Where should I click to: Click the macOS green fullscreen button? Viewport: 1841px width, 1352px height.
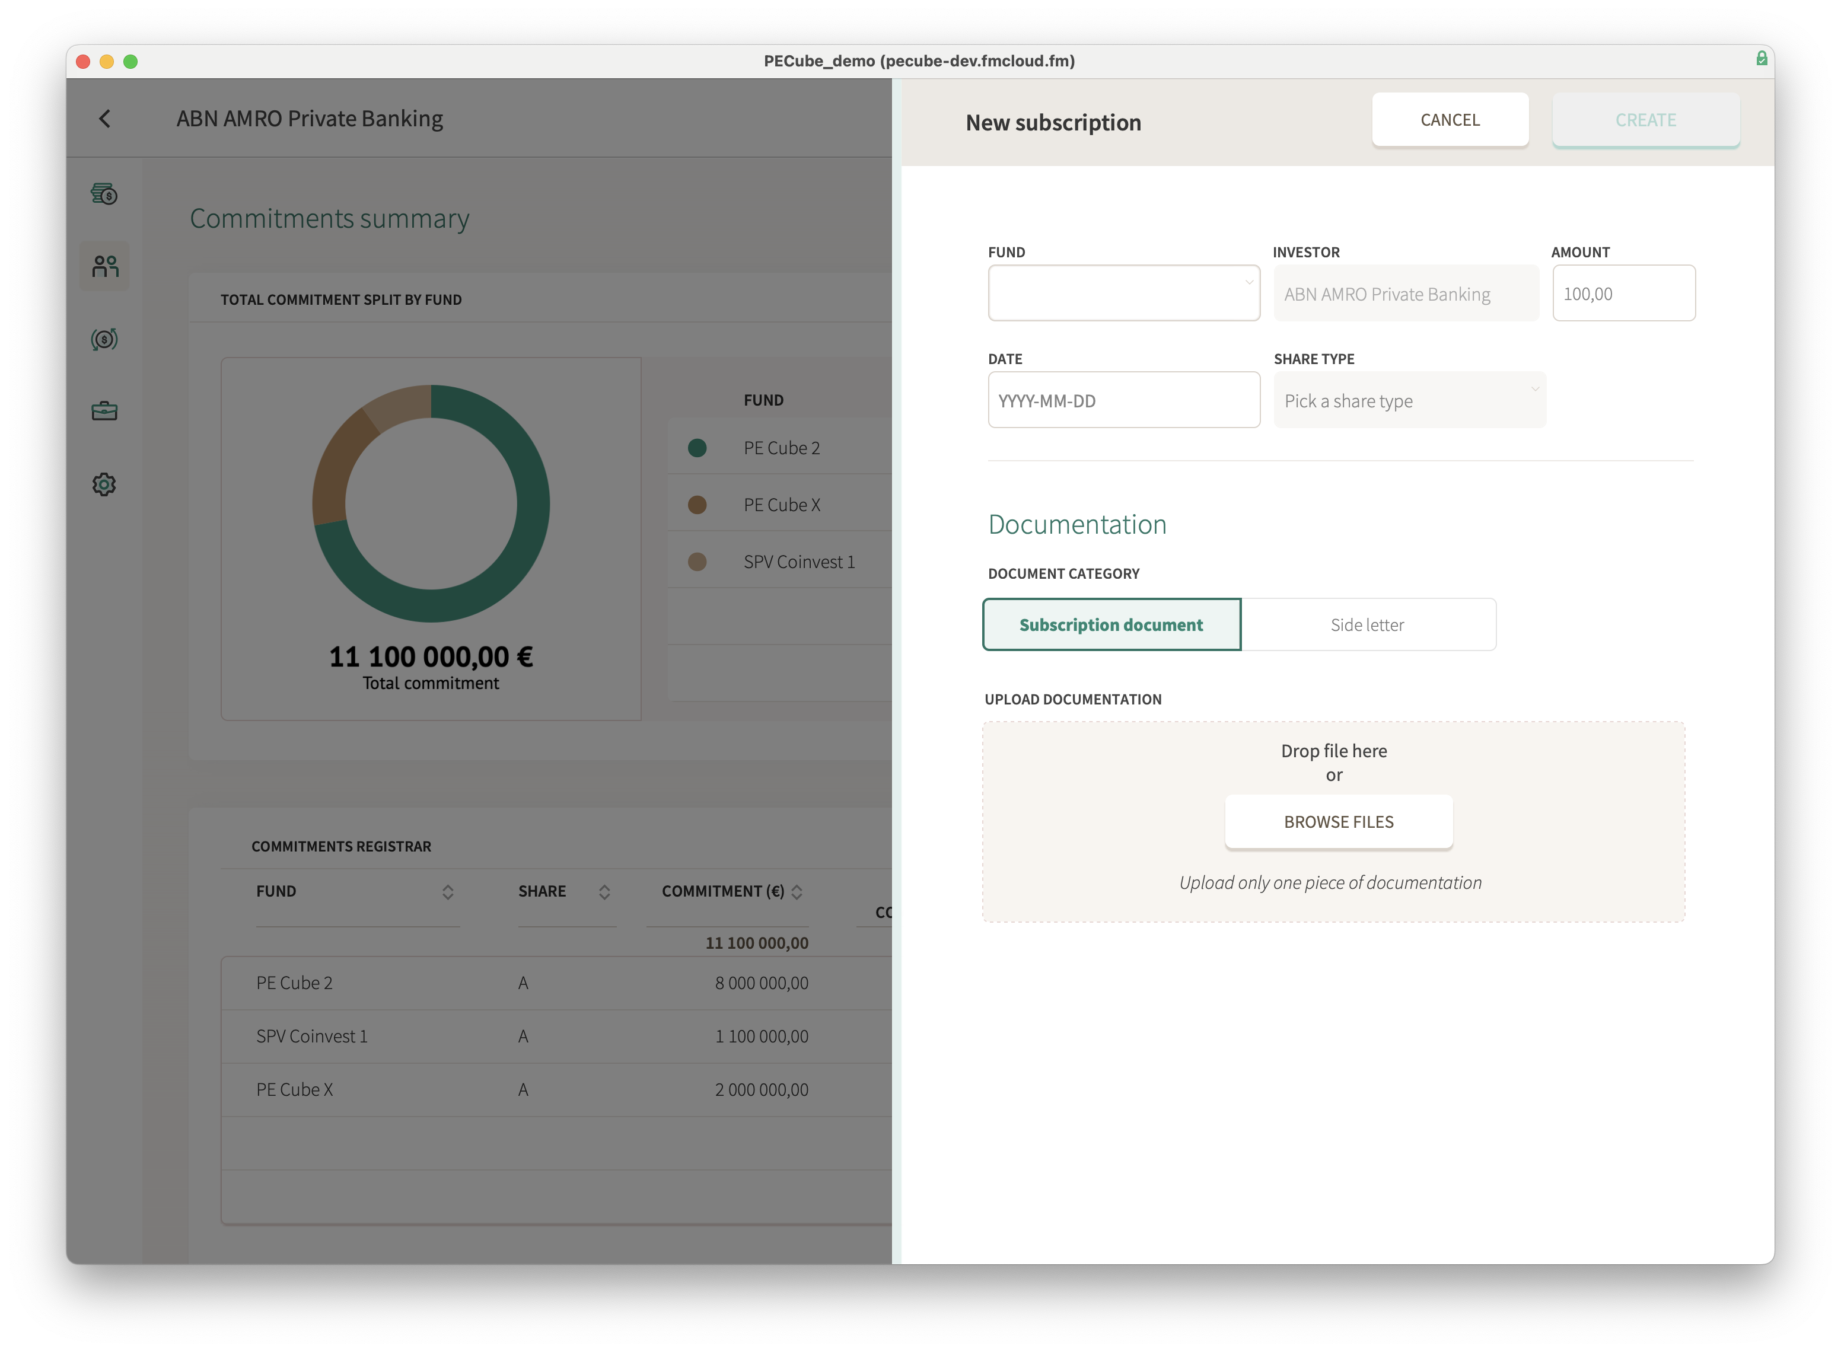pos(130,62)
